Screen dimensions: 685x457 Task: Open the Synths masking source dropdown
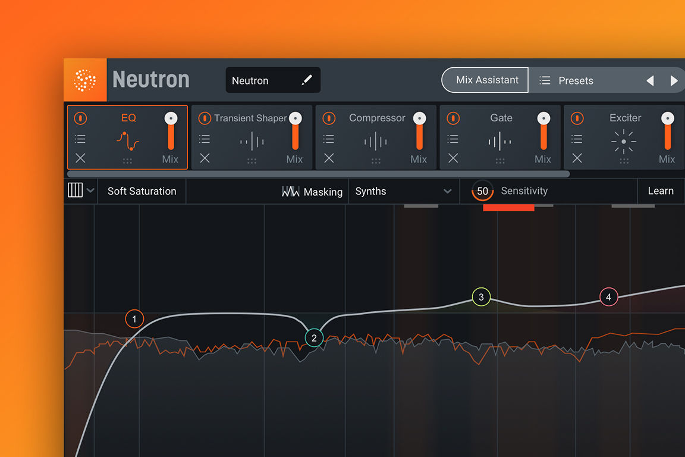tap(403, 191)
